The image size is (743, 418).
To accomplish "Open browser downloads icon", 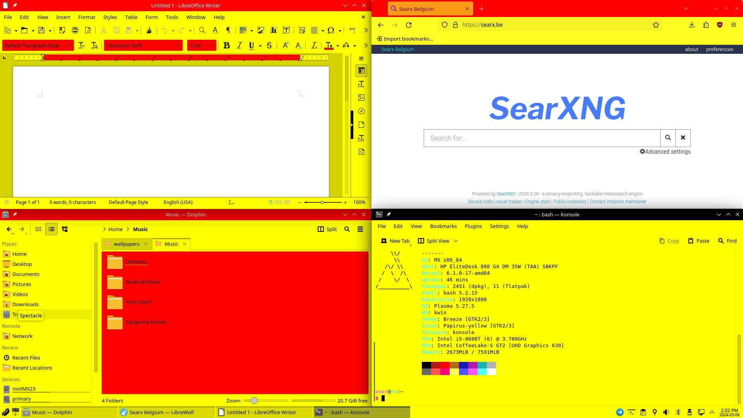I will coord(692,25).
